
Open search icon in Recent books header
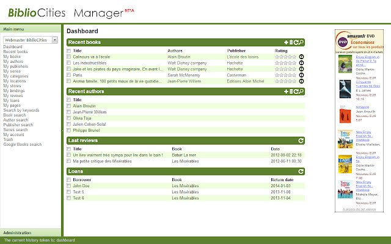(x=301, y=42)
